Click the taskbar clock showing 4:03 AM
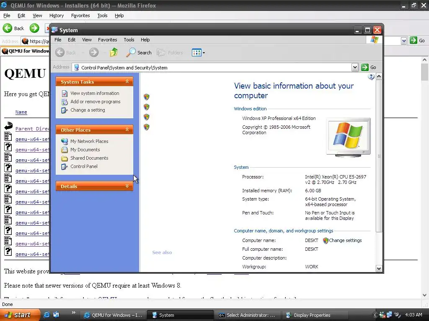Image resolution: width=429 pixels, height=321 pixels. tap(413, 315)
